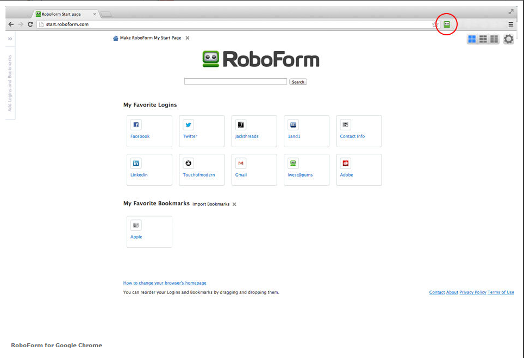
Task: Launch the Jackthreads login
Action: pos(254,131)
